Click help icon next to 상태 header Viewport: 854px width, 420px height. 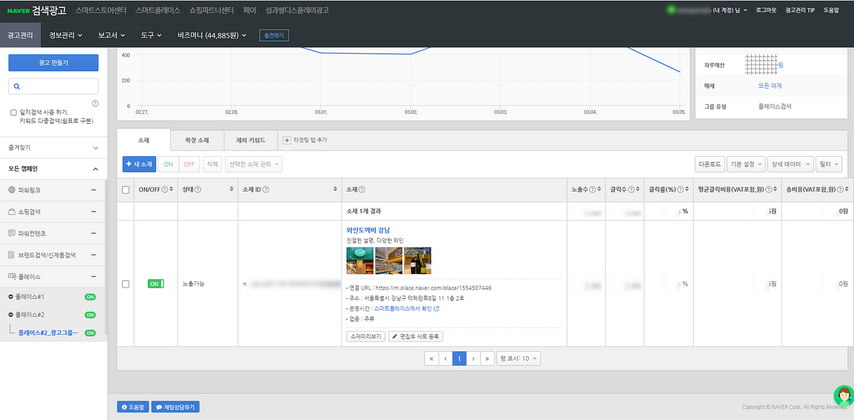[198, 190]
